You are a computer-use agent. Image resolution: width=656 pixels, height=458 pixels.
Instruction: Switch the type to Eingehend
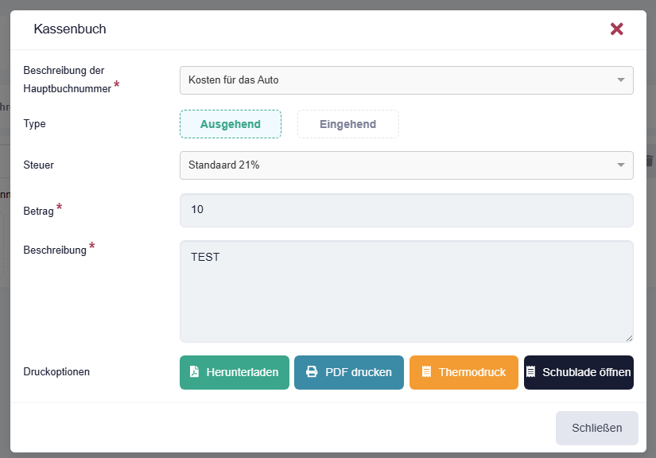tap(347, 124)
